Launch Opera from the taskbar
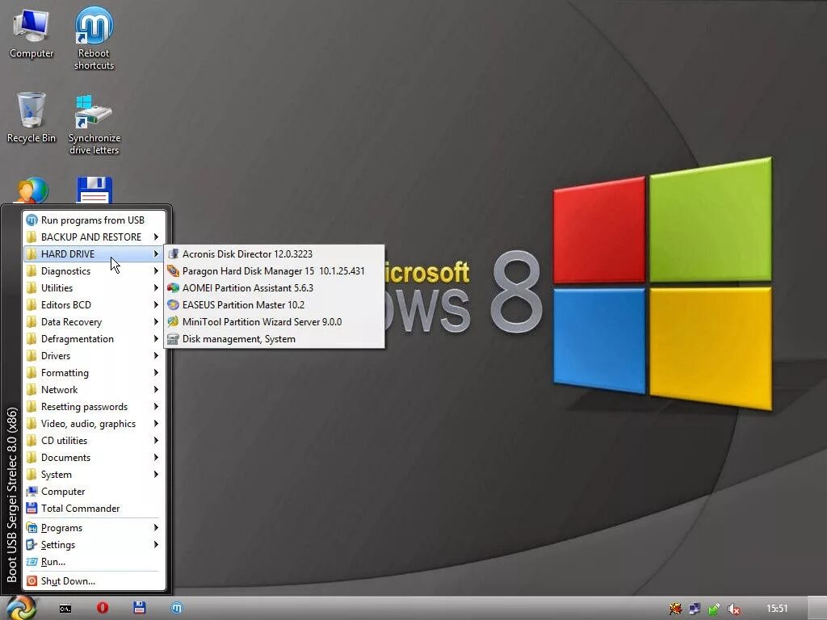This screenshot has height=620, width=827. (103, 608)
